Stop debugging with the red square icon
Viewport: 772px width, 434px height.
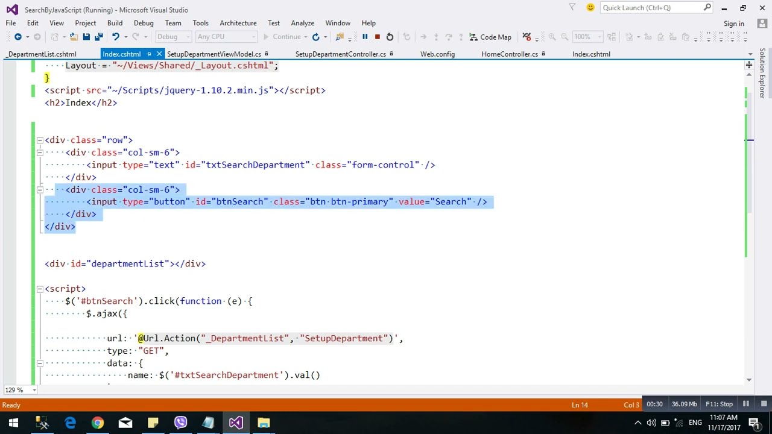[378, 37]
